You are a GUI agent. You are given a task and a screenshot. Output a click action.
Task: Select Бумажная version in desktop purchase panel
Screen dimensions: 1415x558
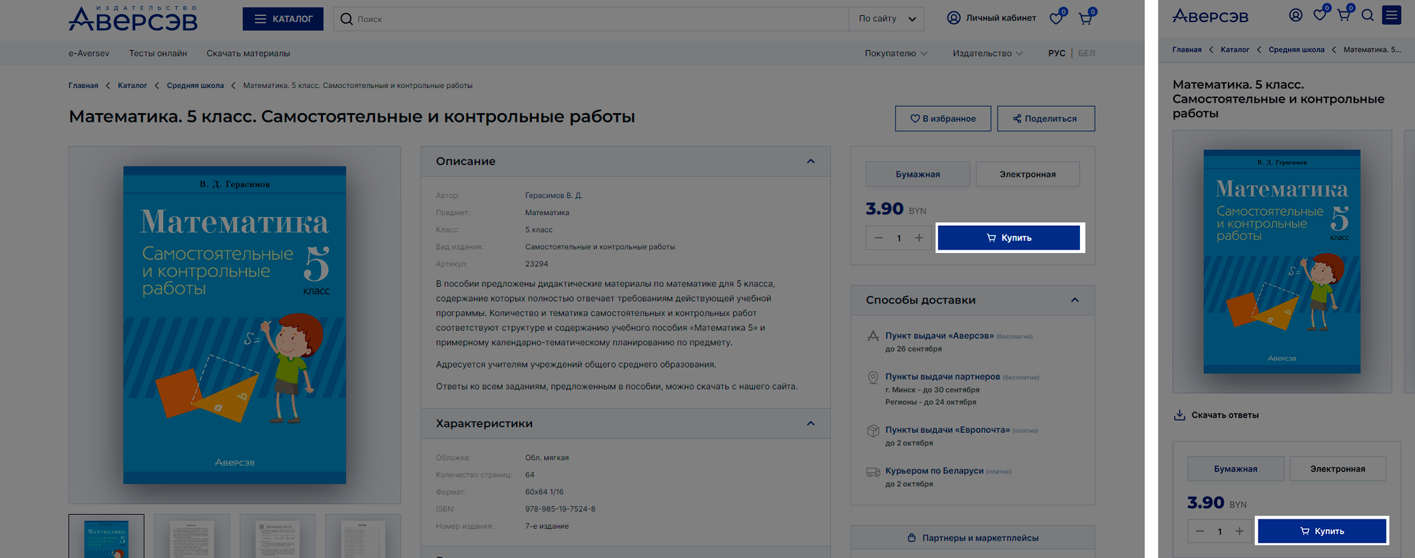coord(918,174)
